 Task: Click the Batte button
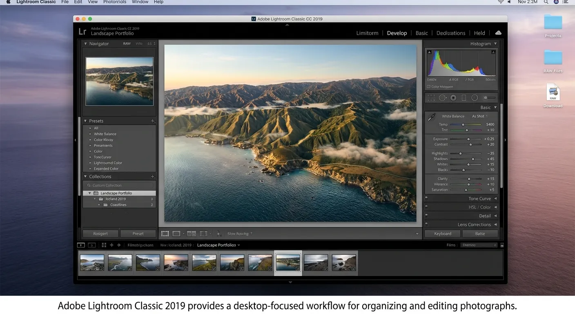tap(480, 233)
